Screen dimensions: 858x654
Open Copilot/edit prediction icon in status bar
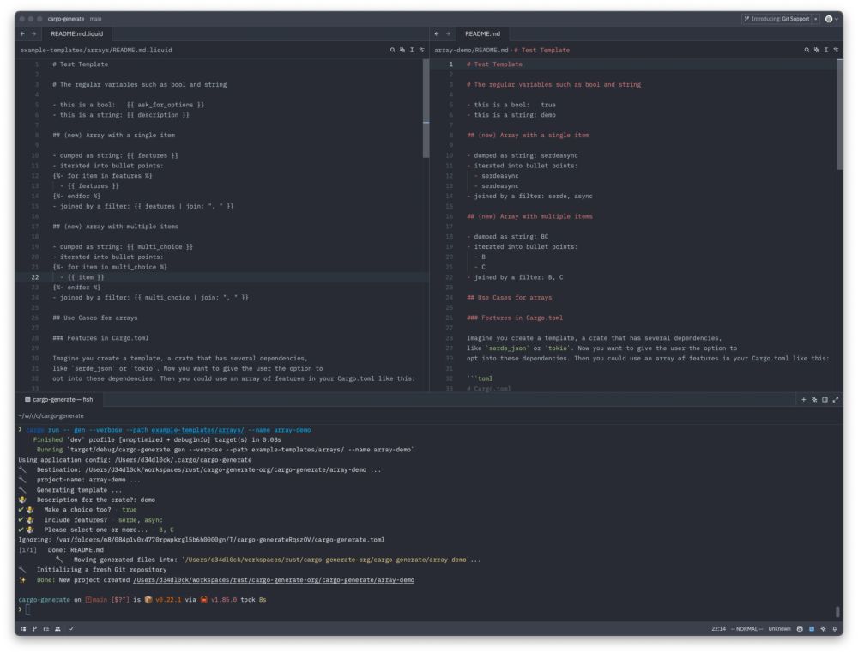click(800, 629)
